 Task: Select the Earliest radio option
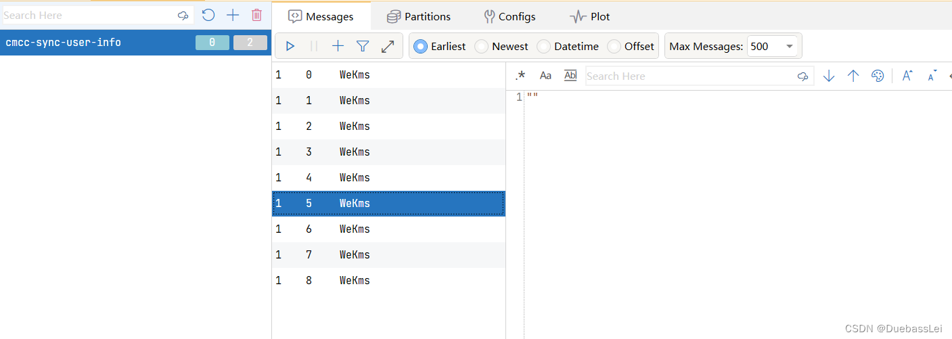(x=440, y=46)
